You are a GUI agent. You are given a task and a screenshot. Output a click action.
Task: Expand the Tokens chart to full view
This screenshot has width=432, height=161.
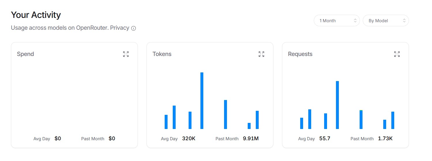(261, 54)
